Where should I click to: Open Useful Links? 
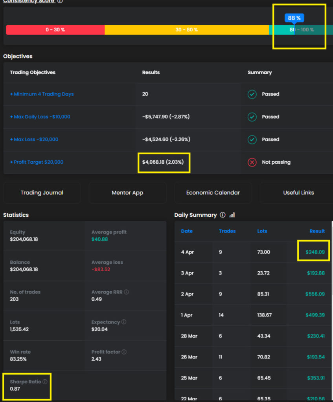tap(298, 193)
